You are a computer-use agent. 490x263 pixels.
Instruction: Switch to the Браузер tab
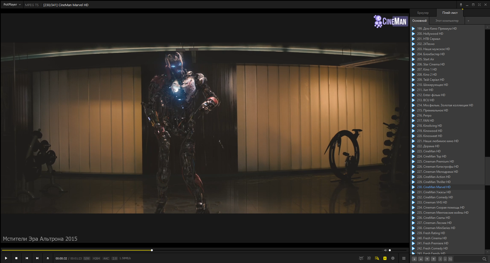(x=423, y=13)
